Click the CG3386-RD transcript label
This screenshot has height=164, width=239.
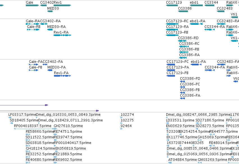188,38
